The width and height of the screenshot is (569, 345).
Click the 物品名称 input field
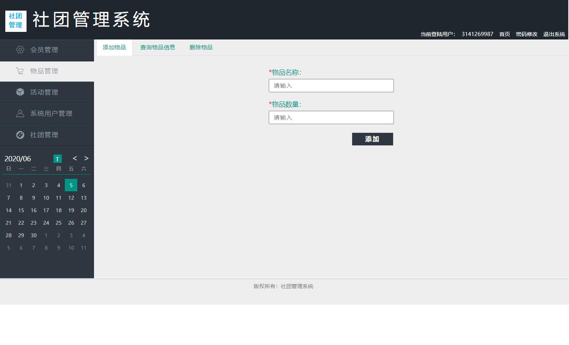coord(331,85)
